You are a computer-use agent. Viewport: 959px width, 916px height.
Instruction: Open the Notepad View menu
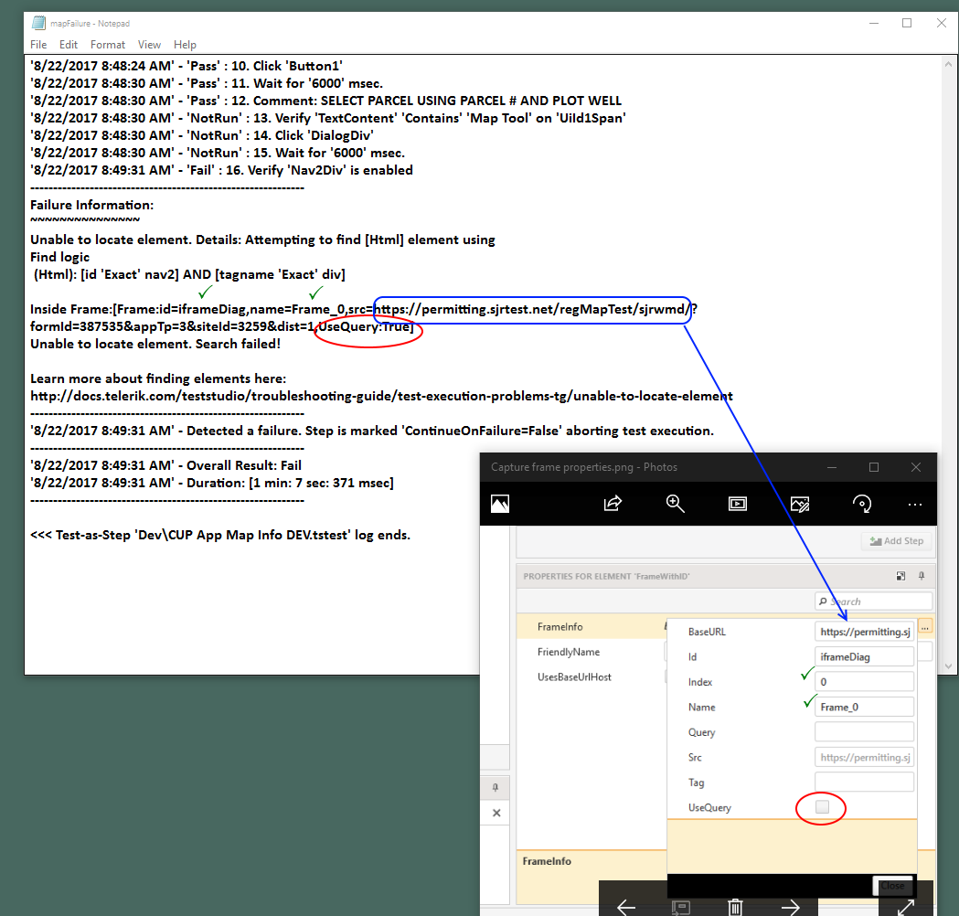coord(149,45)
